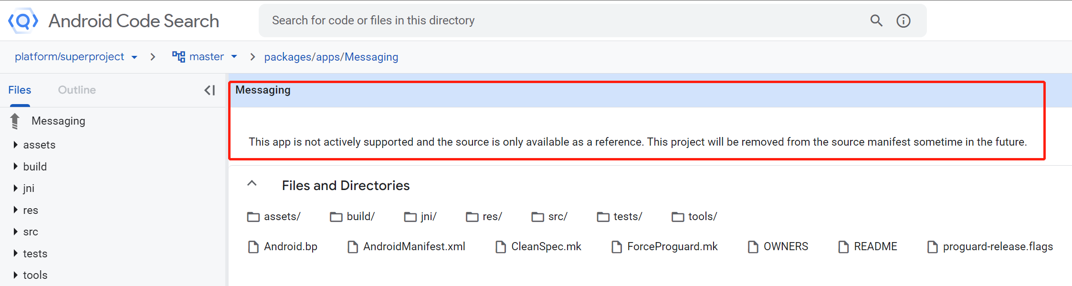
Task: Open the README file
Action: pyautogui.click(x=875, y=246)
